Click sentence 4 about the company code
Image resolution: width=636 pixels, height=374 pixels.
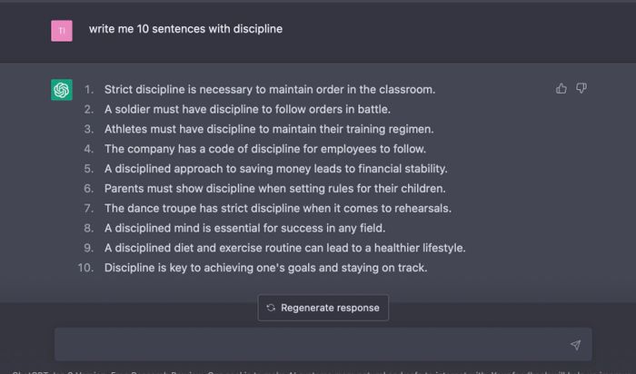click(x=265, y=149)
